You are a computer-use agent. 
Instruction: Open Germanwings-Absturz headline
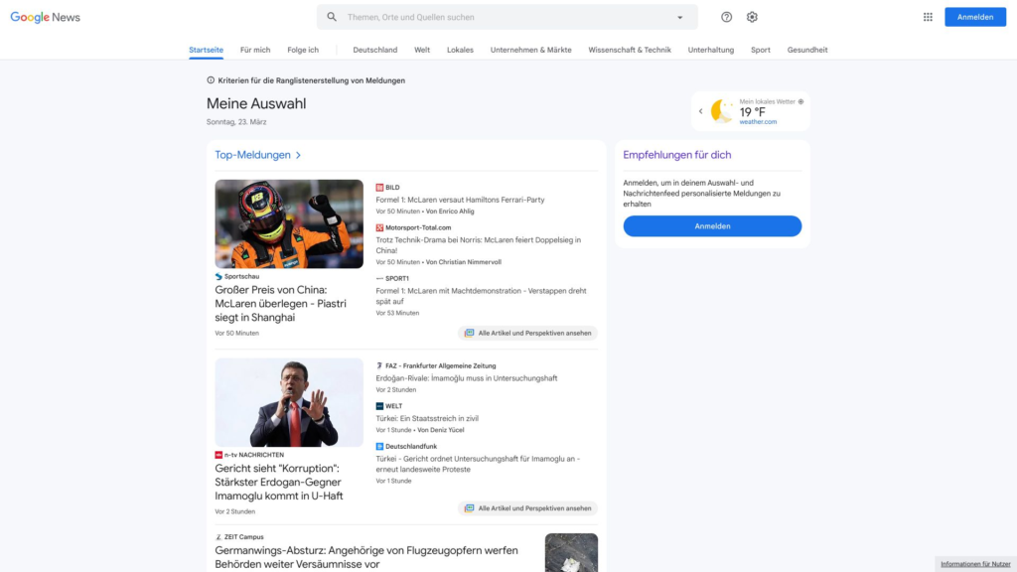pyautogui.click(x=366, y=557)
